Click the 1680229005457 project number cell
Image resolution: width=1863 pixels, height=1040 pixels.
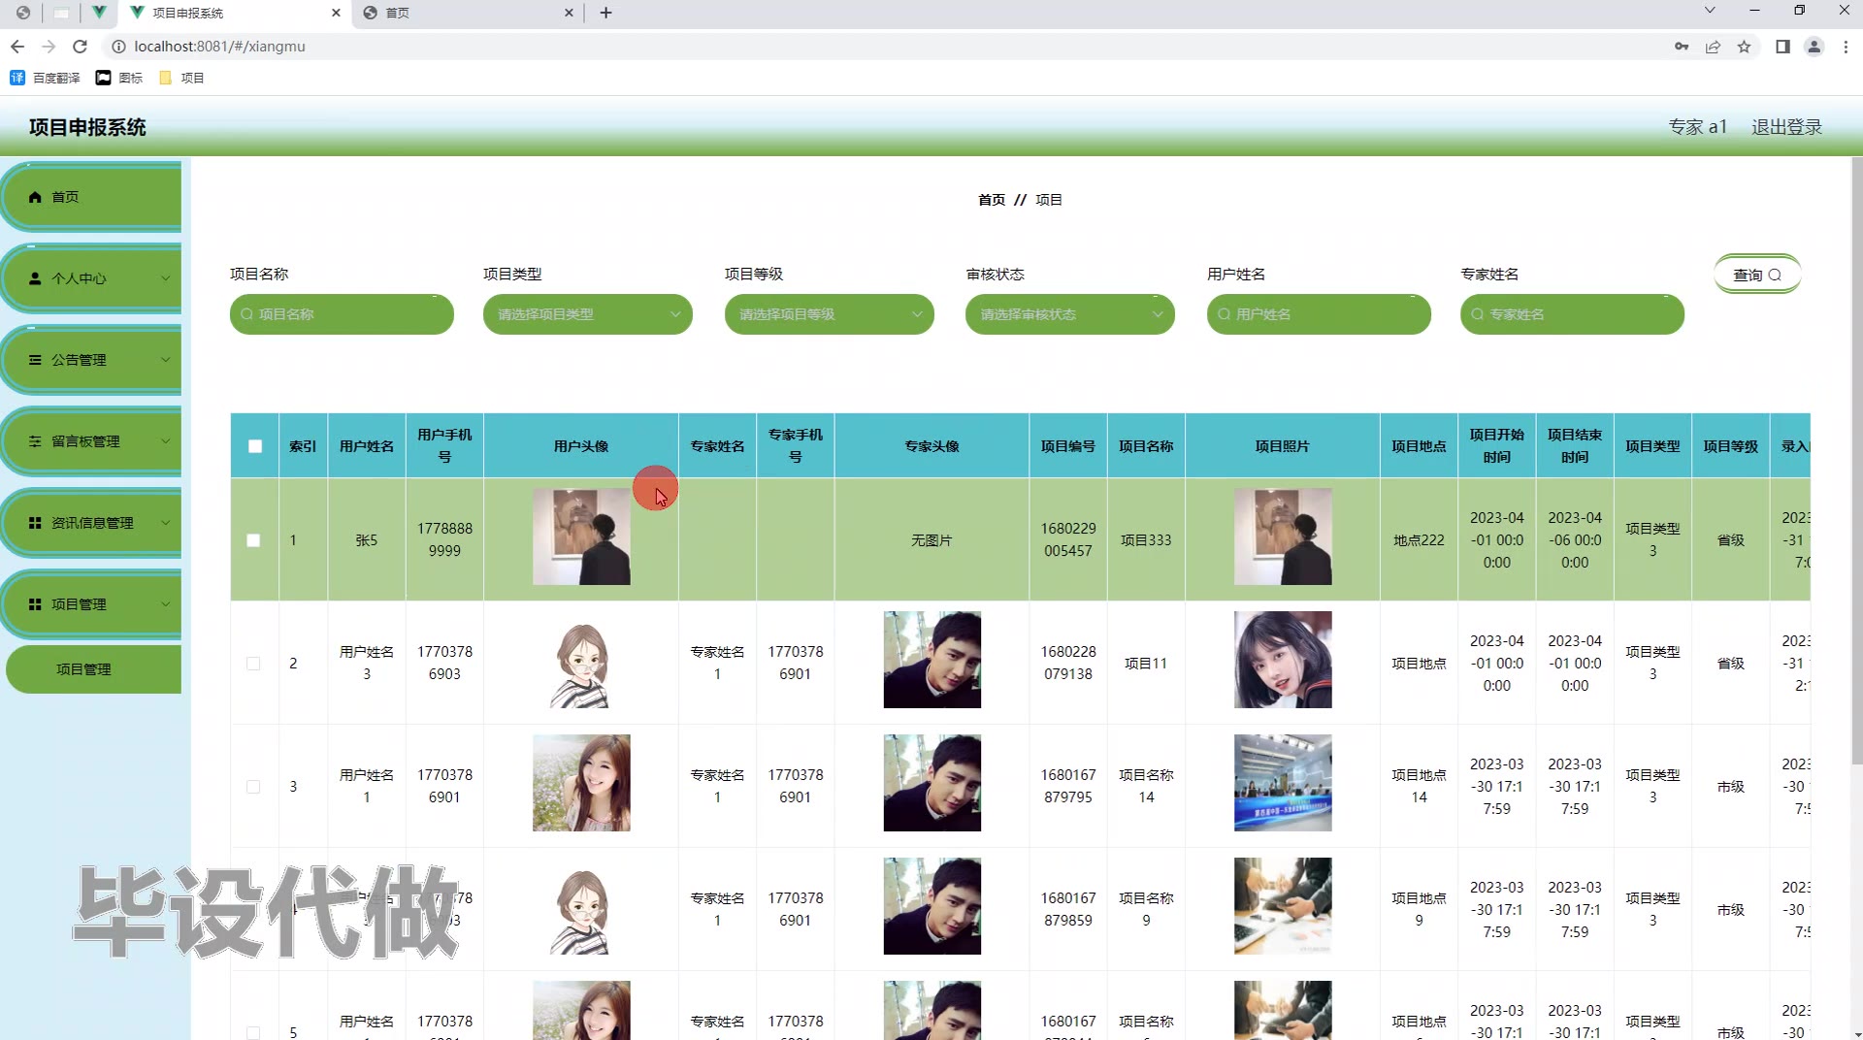[x=1068, y=539]
